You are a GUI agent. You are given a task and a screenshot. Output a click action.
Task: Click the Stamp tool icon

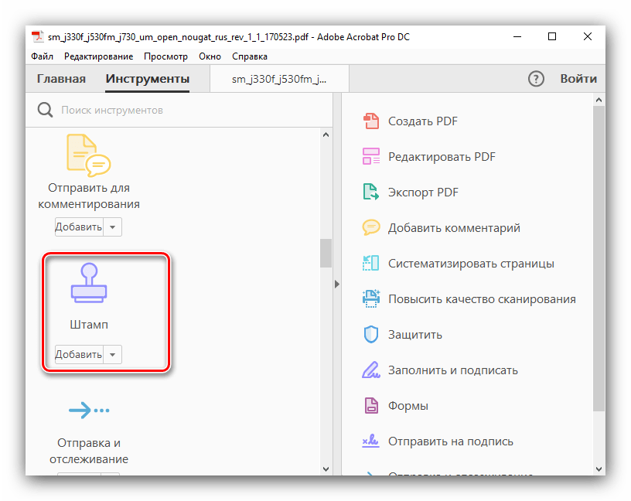89,284
